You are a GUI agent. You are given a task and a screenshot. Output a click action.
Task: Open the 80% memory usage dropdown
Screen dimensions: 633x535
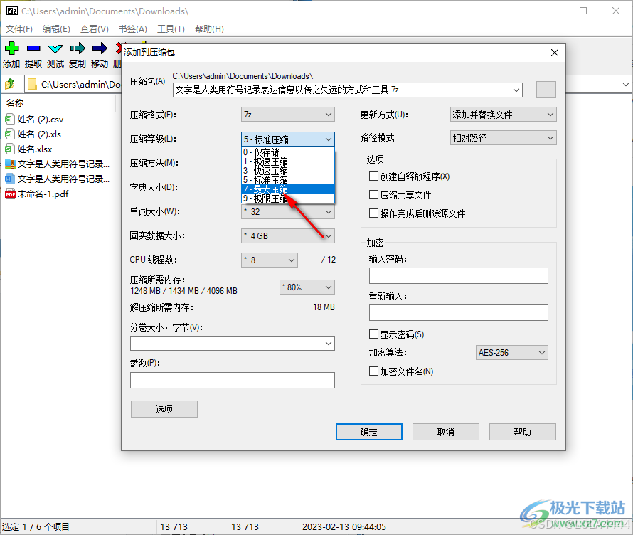pos(307,287)
